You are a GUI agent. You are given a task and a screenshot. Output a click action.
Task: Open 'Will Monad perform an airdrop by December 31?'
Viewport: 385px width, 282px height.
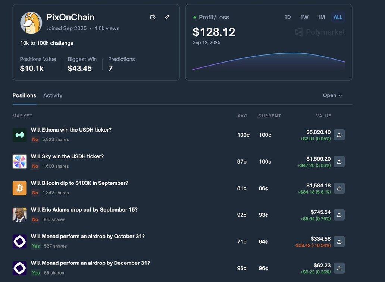coord(90,263)
